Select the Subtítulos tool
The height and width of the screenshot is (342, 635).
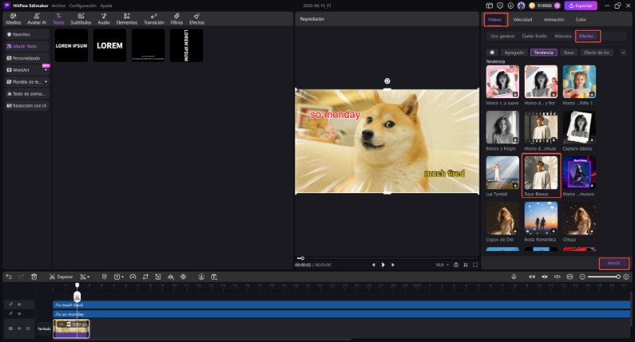(81, 19)
